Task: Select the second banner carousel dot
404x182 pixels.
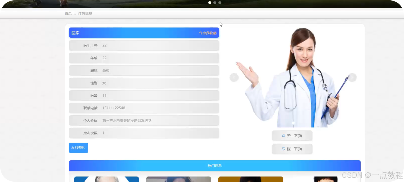Action: pyautogui.click(x=215, y=3)
